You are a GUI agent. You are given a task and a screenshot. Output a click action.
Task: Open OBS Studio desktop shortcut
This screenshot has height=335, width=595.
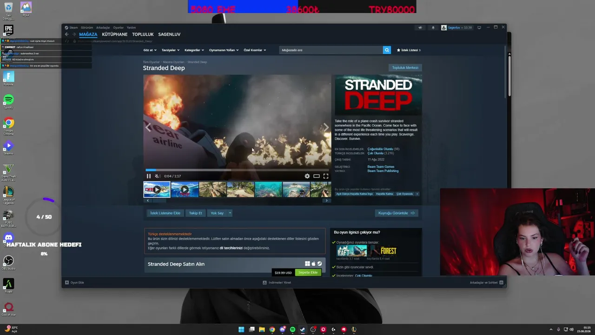coord(8,263)
